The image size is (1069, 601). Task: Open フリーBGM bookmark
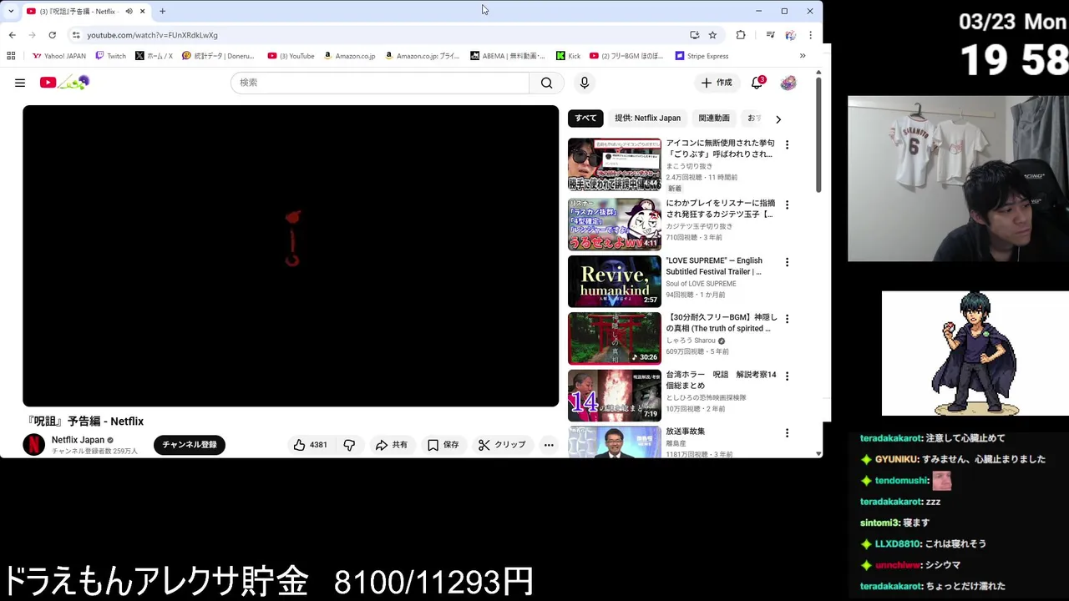point(626,56)
